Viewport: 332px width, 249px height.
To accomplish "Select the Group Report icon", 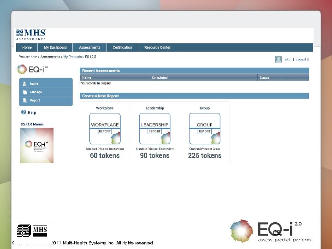I will [205, 129].
